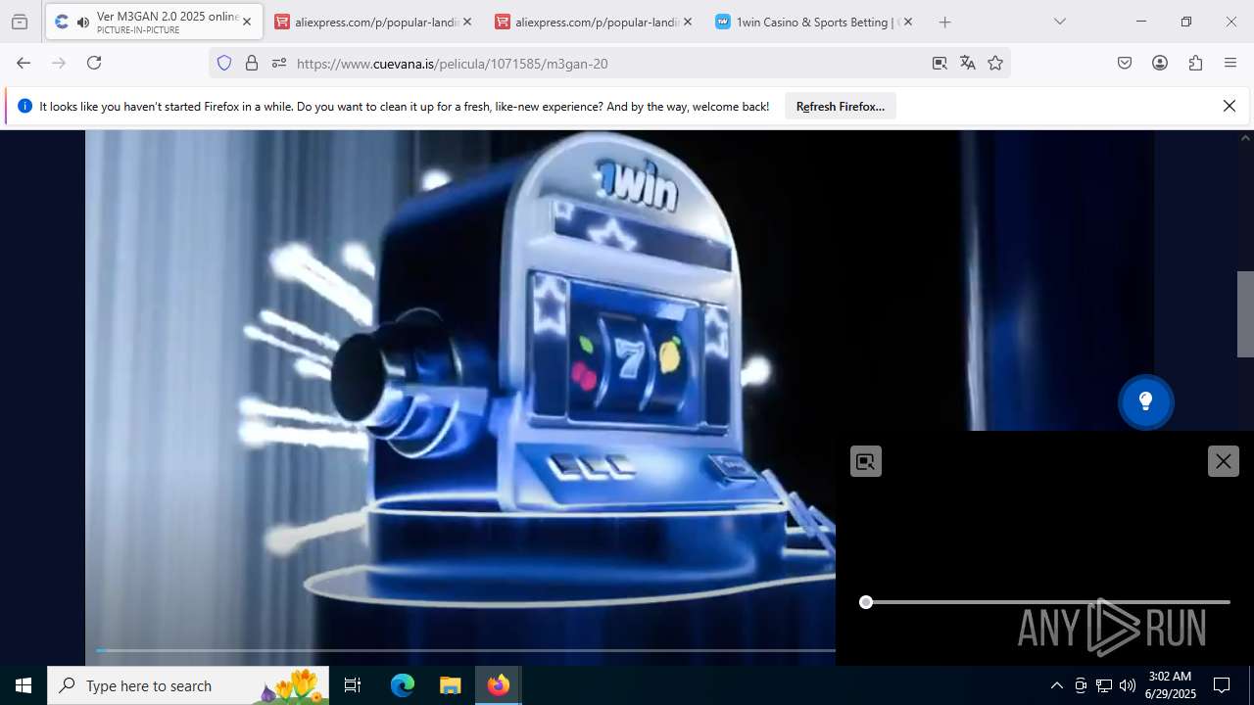The image size is (1254, 705).
Task: Go forward one page
Action: point(59,63)
